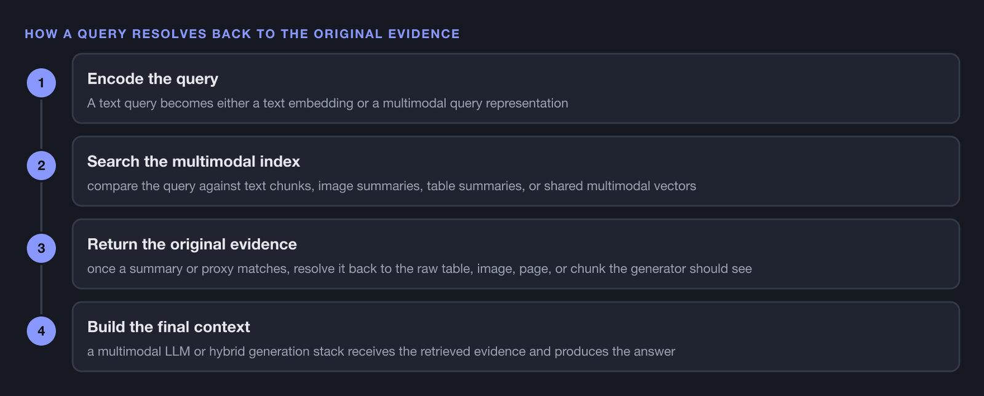Click the step 4 number circle

click(x=41, y=331)
